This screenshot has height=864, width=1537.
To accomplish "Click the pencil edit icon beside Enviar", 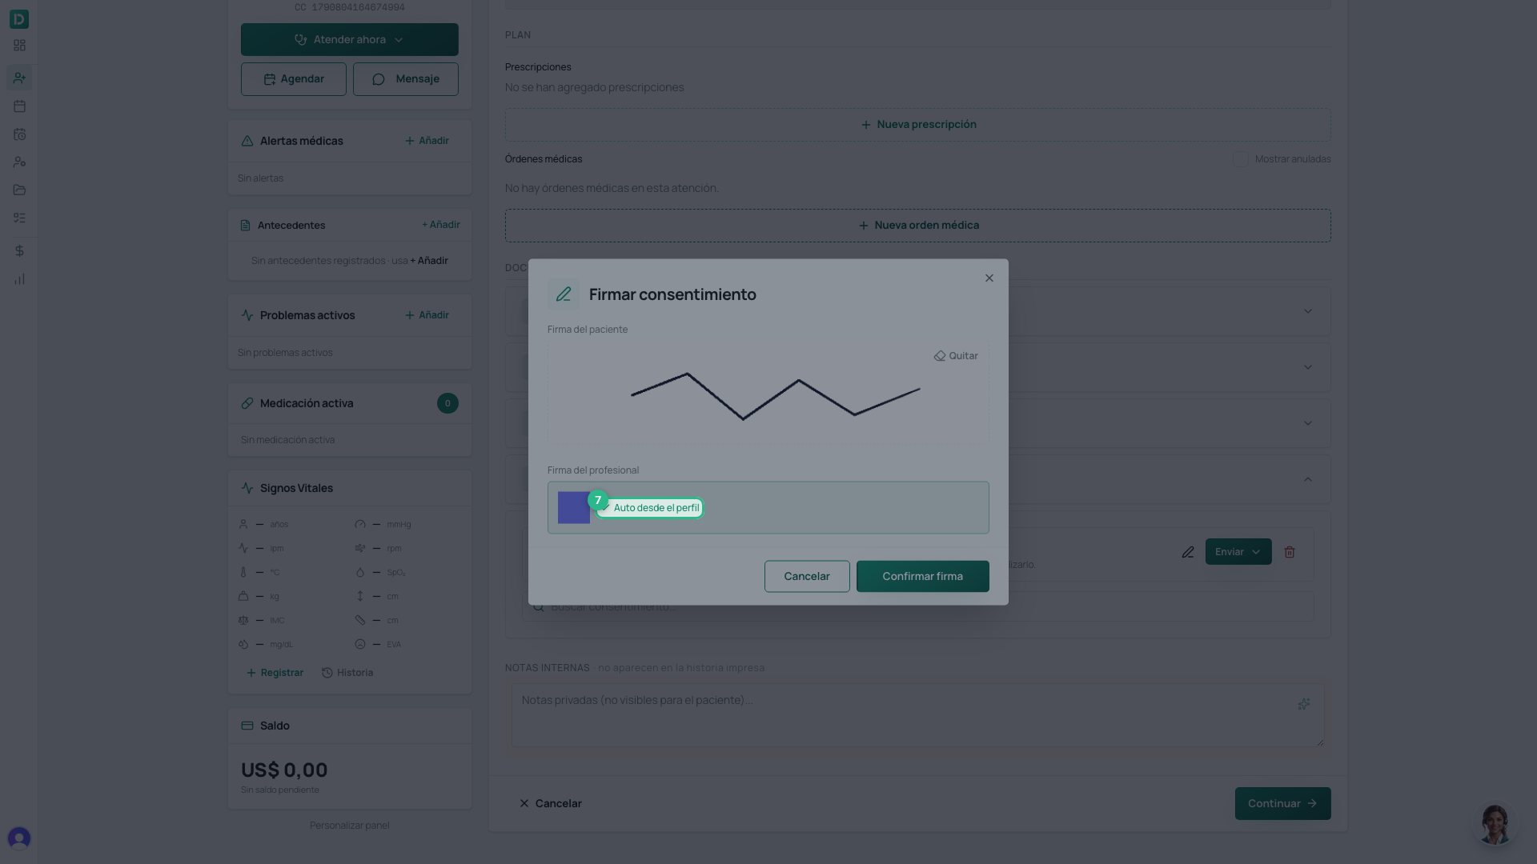I will [x=1188, y=552].
